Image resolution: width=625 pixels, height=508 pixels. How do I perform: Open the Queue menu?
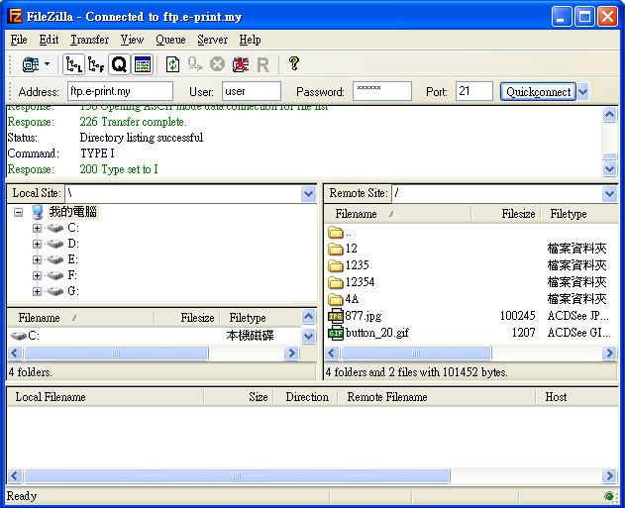(170, 40)
